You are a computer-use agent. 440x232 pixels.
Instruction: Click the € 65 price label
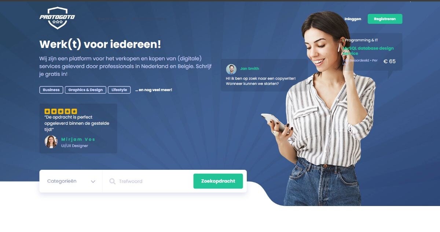[389, 61]
